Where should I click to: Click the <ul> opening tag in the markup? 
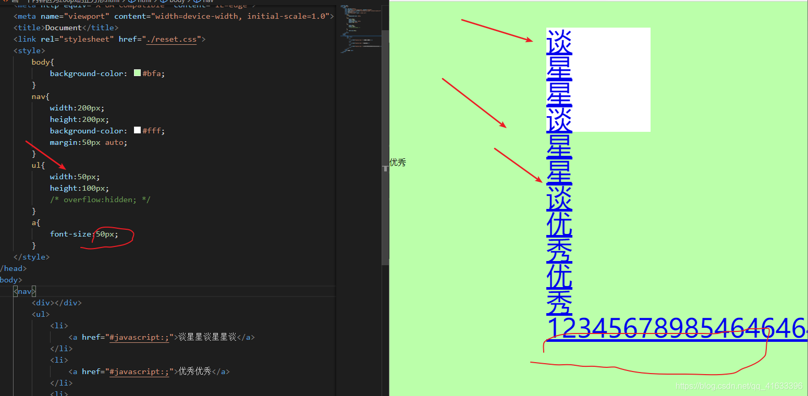[x=41, y=314]
